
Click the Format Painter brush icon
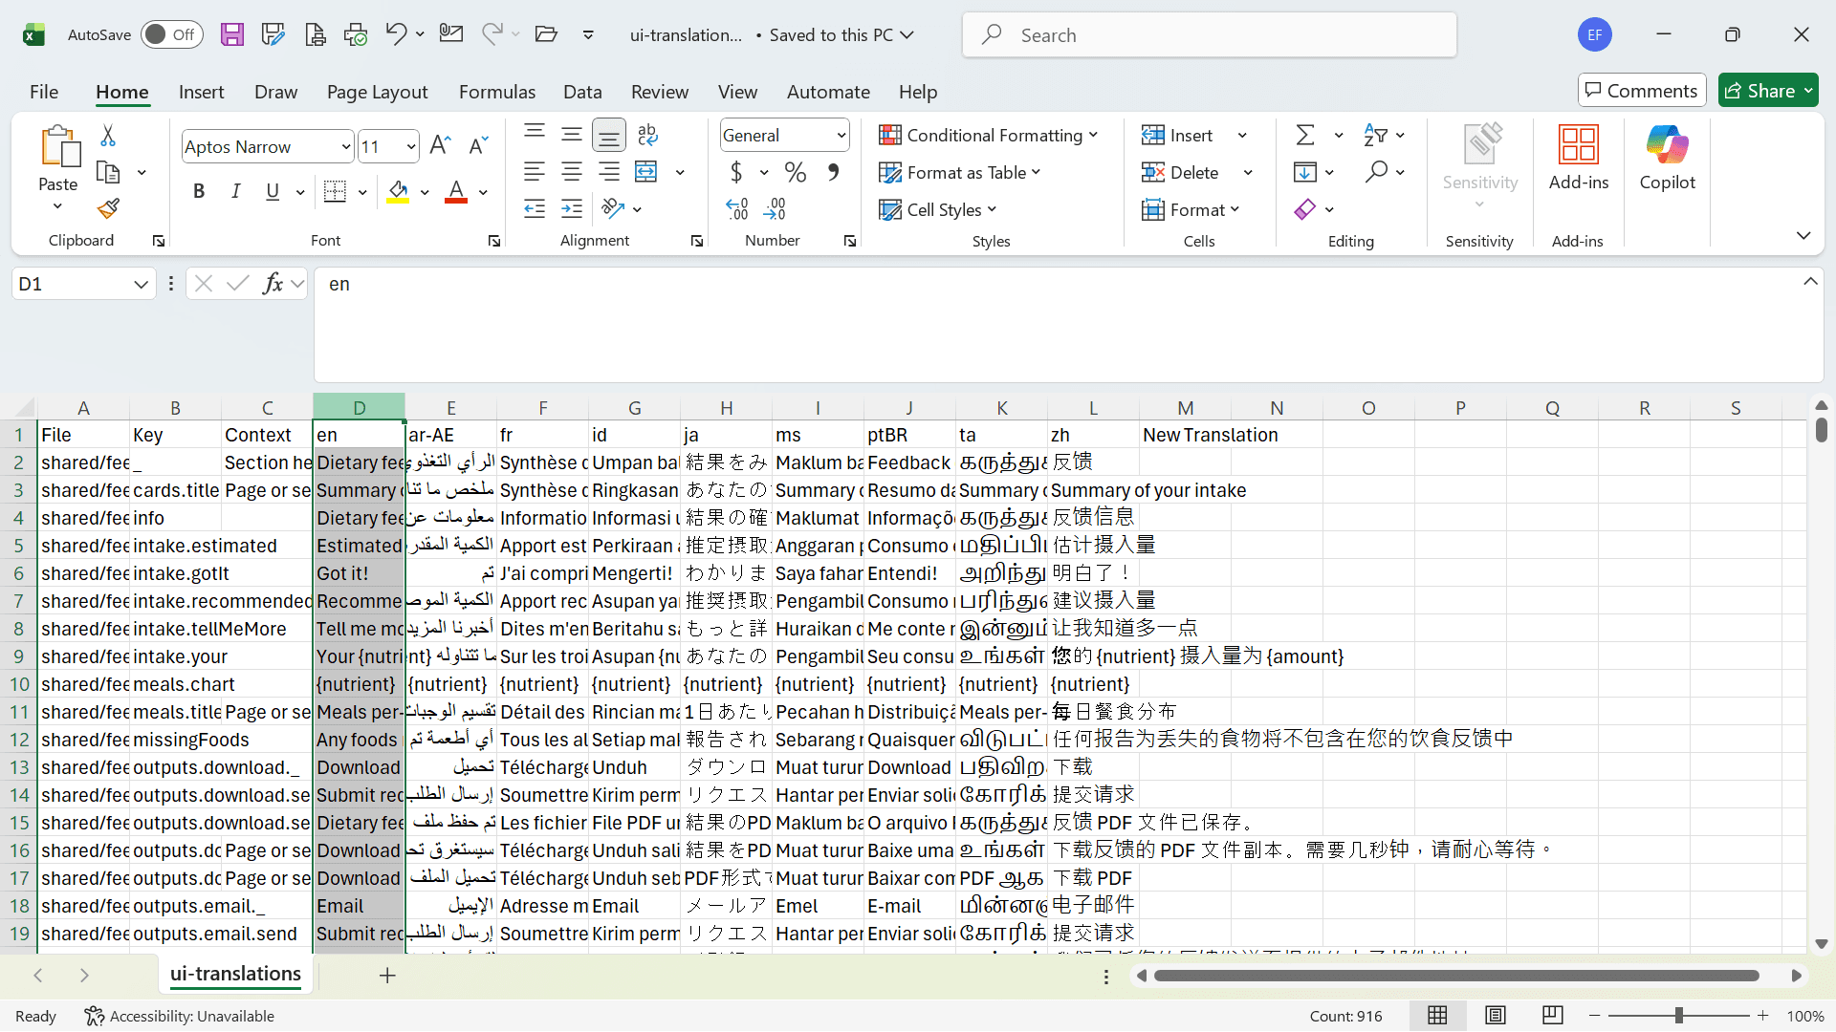[x=108, y=208]
